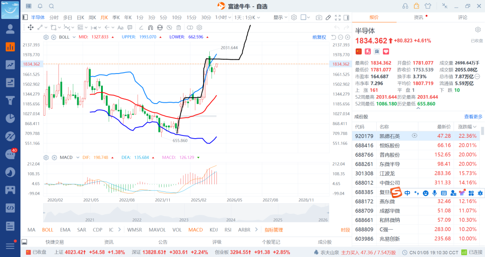Image resolution: width=485 pixels, height=257 pixels.
Task: Click the screenshot camera icon in chart toolbar
Action: click(319, 17)
